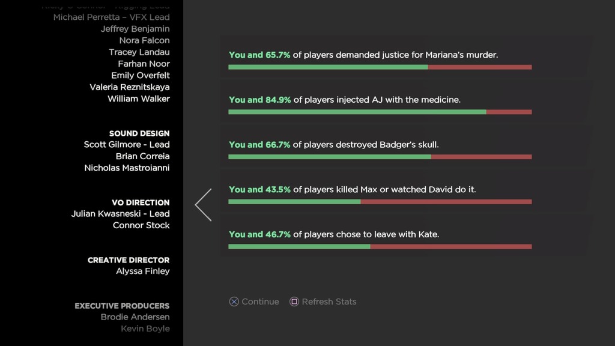The image size is (615, 346).
Task: Click the CREATIVE DIRECTOR credits heading
Action: pyautogui.click(x=129, y=260)
